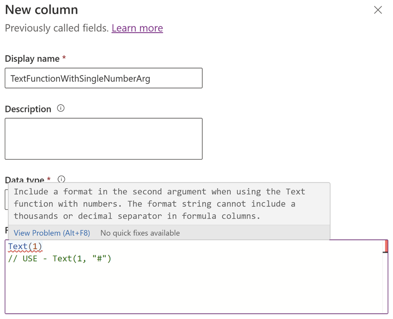
Task: Click View Problem to inspect the error
Action: pyautogui.click(x=51, y=233)
